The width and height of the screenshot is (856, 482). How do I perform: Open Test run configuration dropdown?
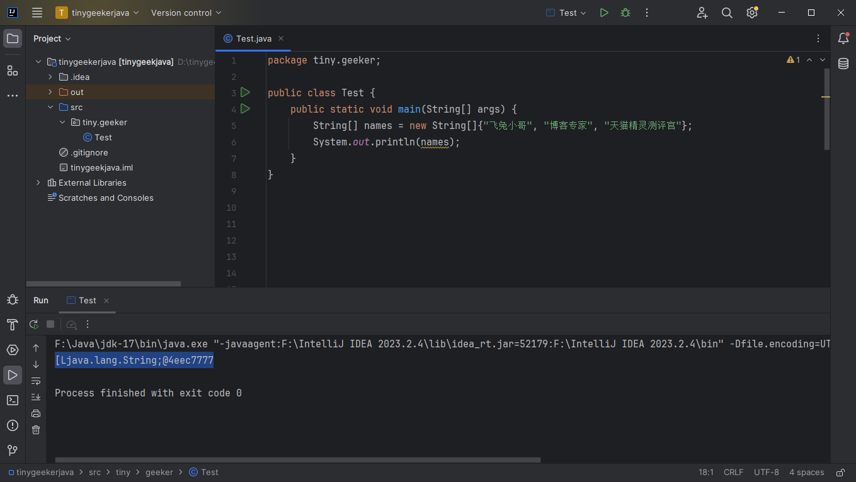[x=566, y=13]
